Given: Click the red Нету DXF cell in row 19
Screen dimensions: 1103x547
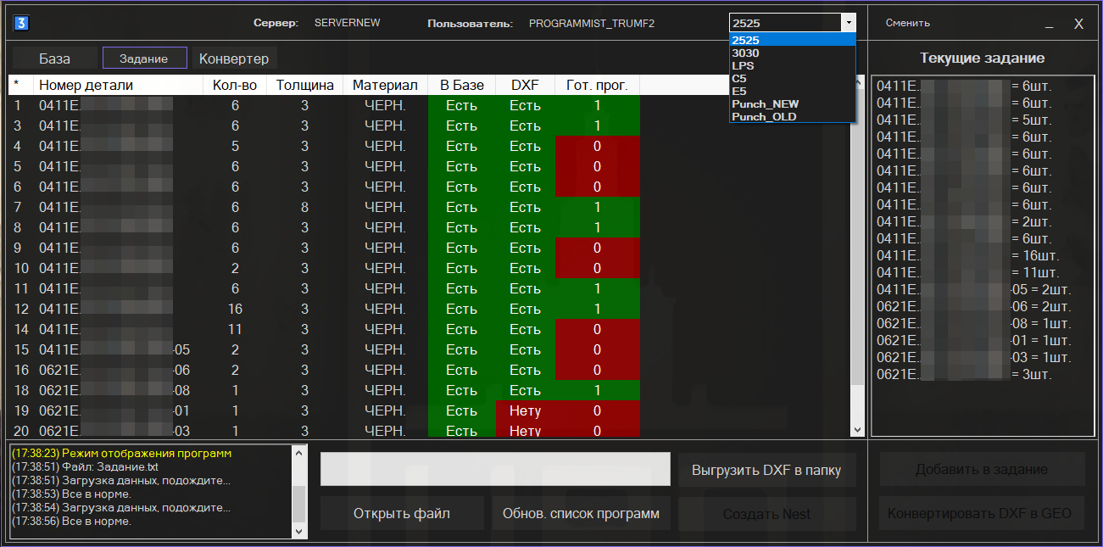Looking at the screenshot, I should 525,411.
